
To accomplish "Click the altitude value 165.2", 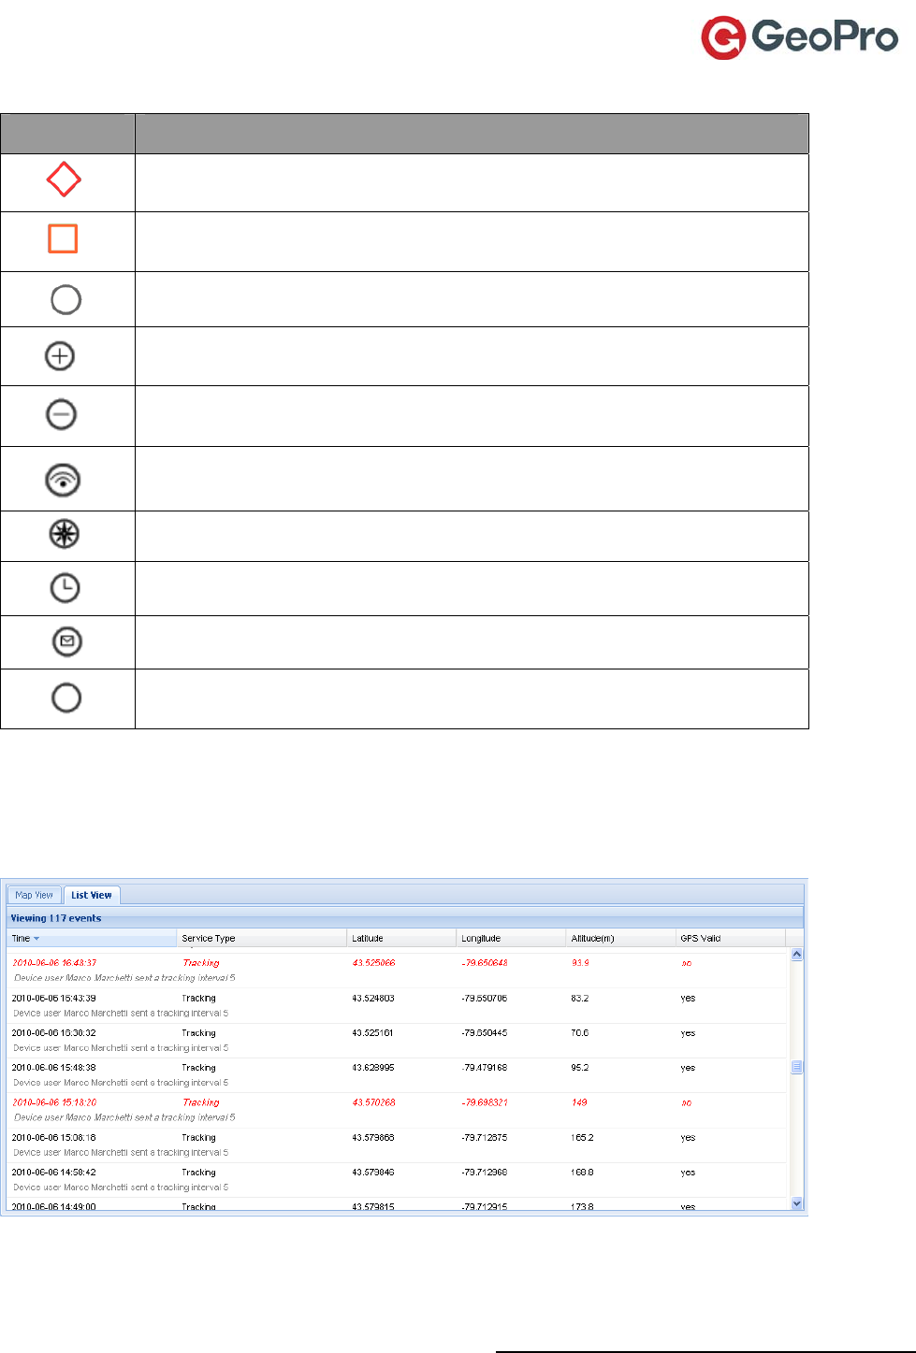I will tap(582, 1138).
